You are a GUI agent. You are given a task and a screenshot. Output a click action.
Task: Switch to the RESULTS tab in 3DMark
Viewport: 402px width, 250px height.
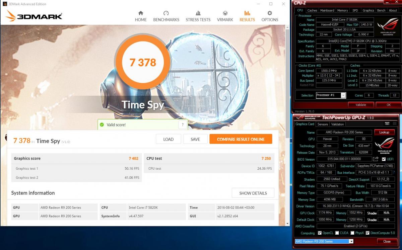[x=247, y=16]
